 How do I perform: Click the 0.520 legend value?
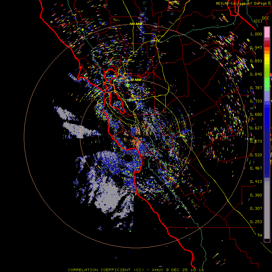tap(256, 155)
